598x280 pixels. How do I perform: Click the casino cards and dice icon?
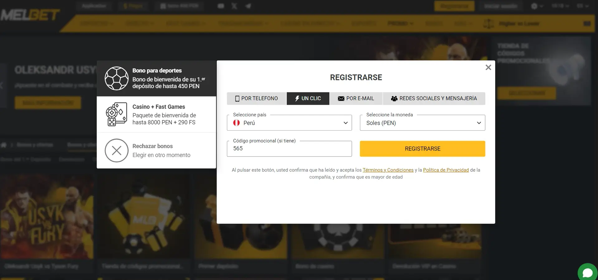tap(117, 114)
